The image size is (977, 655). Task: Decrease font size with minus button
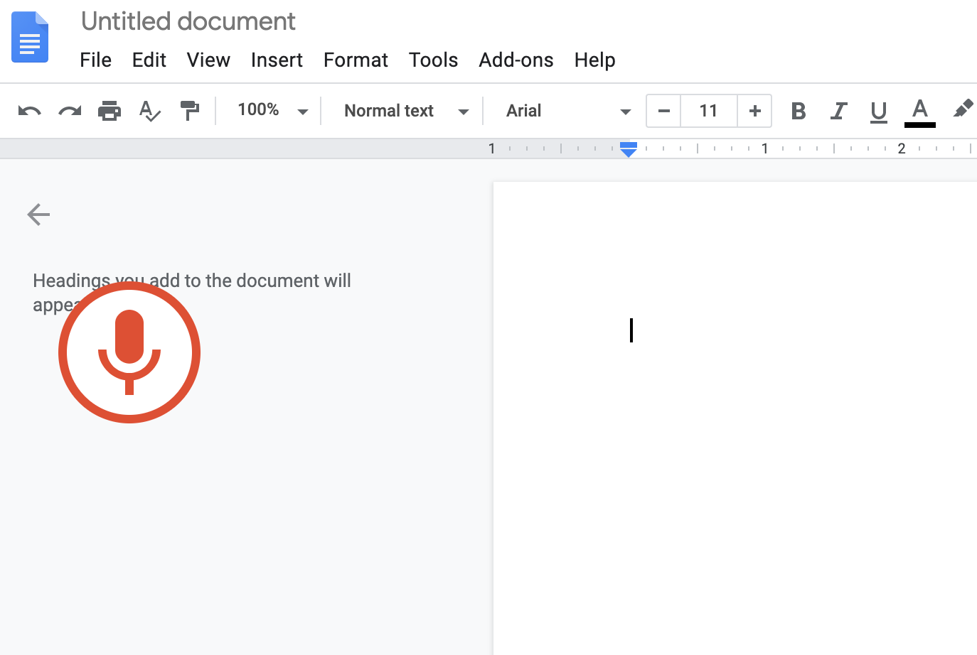(664, 111)
